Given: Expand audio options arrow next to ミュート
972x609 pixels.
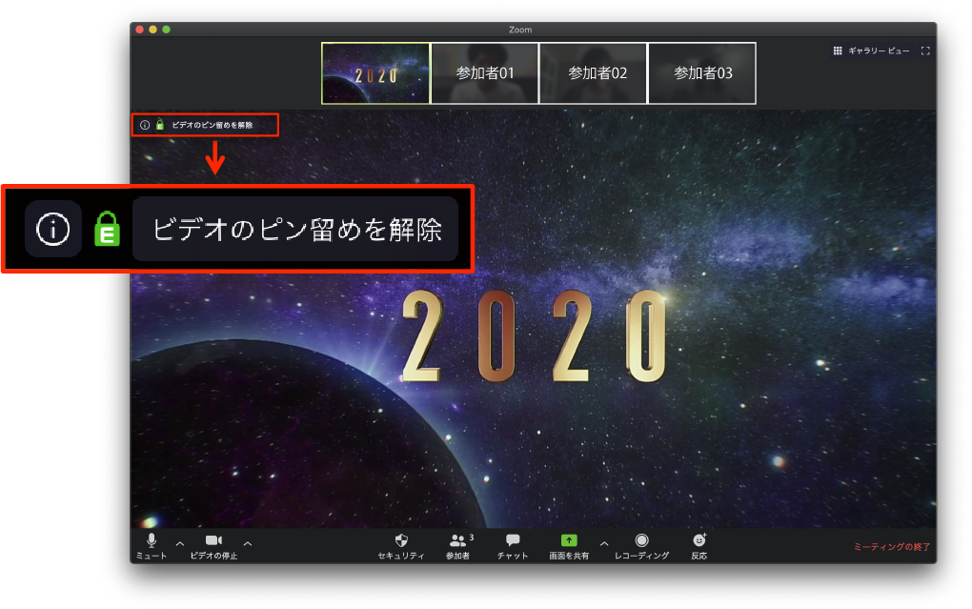Looking at the screenshot, I should click(180, 543).
